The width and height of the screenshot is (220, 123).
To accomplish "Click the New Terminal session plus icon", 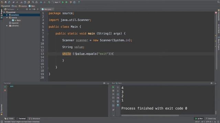I will [5, 87].
